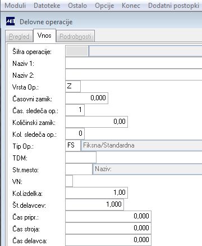The image size is (202, 246).
Task: Click the Kol. sledeča op. field
Action: (75, 133)
